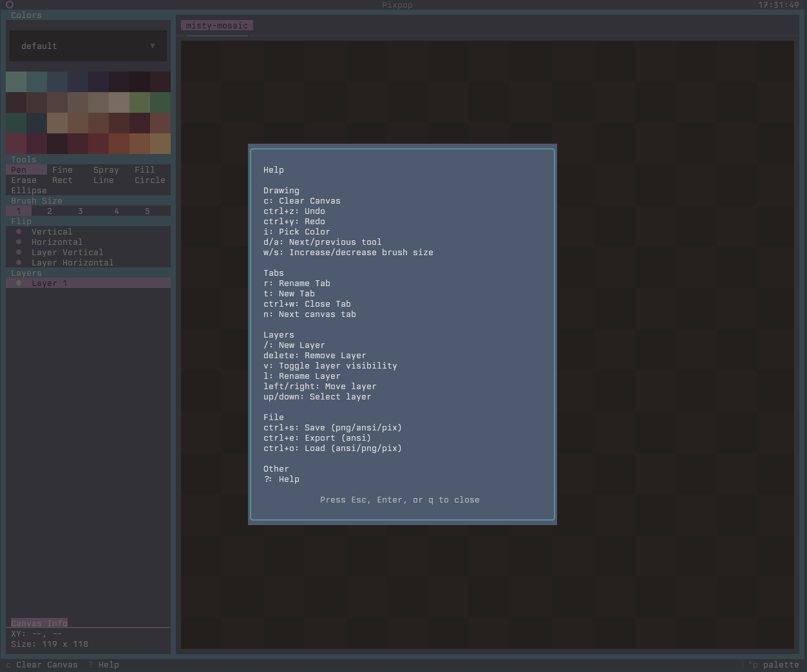This screenshot has height=672, width=807.
Task: Open the default palette dropdown
Action: tap(88, 46)
